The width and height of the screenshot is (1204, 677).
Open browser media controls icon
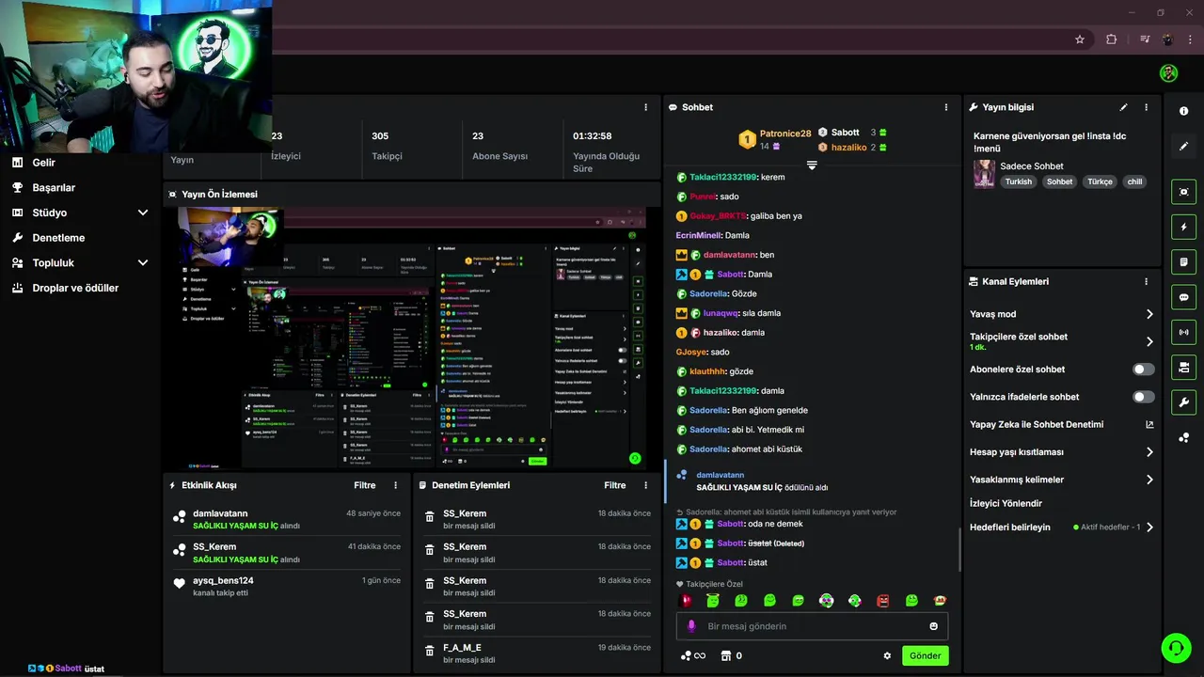pyautogui.click(x=1145, y=39)
